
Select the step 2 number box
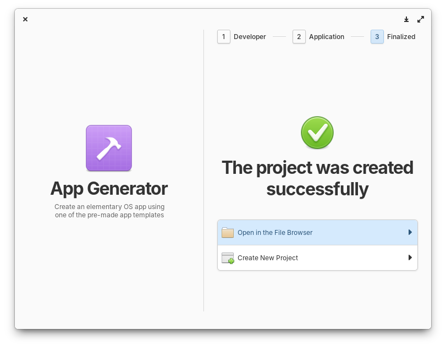point(299,37)
